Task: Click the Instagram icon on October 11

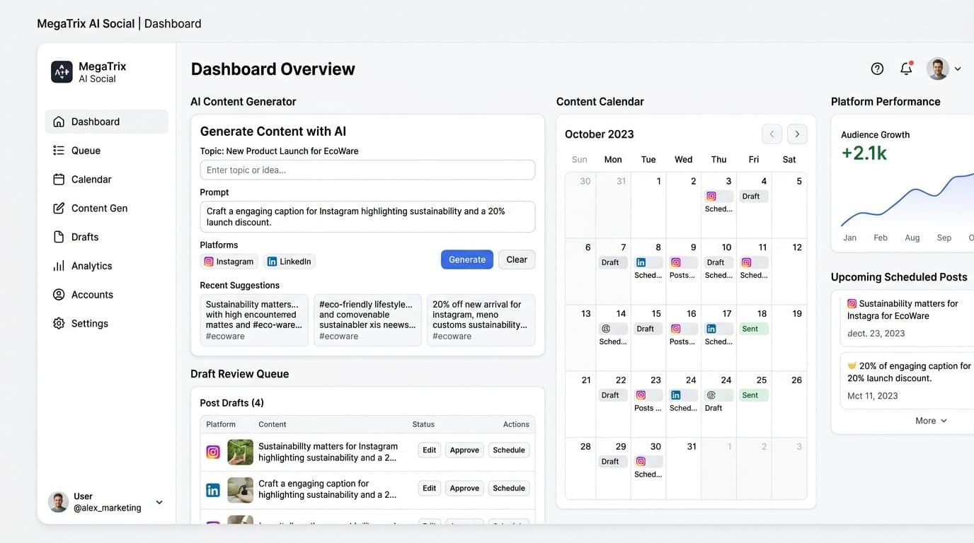Action: click(x=746, y=263)
